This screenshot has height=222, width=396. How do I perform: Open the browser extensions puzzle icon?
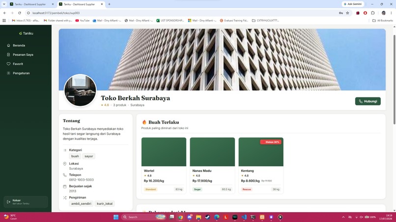[x=373, y=13]
